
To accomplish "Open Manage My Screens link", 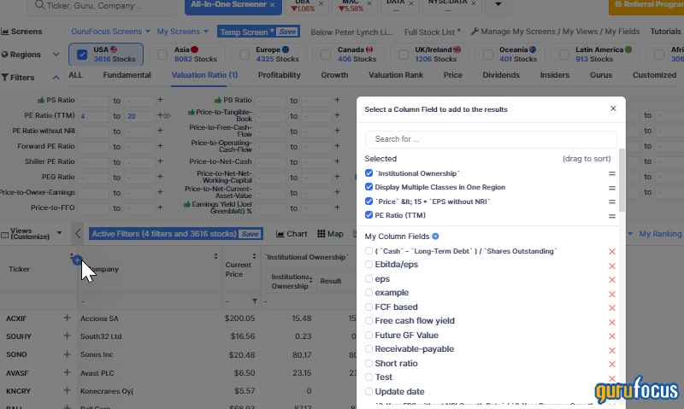I will pyautogui.click(x=555, y=32).
